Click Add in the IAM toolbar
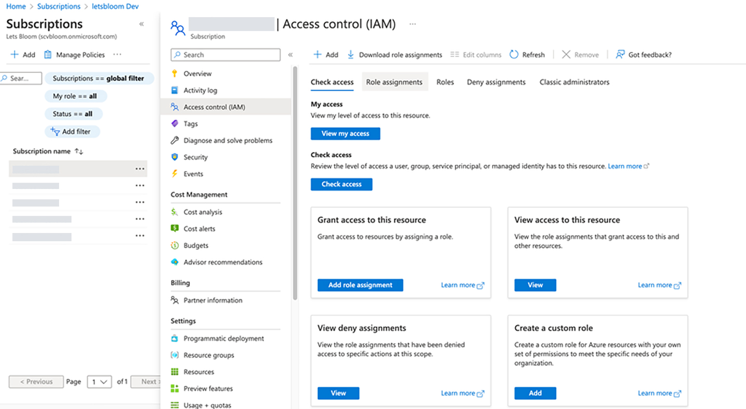Screen dimensions: 746x409 tap(326, 54)
